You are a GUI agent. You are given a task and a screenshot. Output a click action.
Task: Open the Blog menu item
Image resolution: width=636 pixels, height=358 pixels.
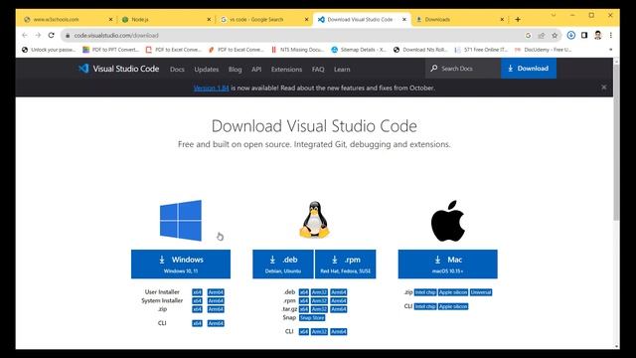pyautogui.click(x=235, y=70)
